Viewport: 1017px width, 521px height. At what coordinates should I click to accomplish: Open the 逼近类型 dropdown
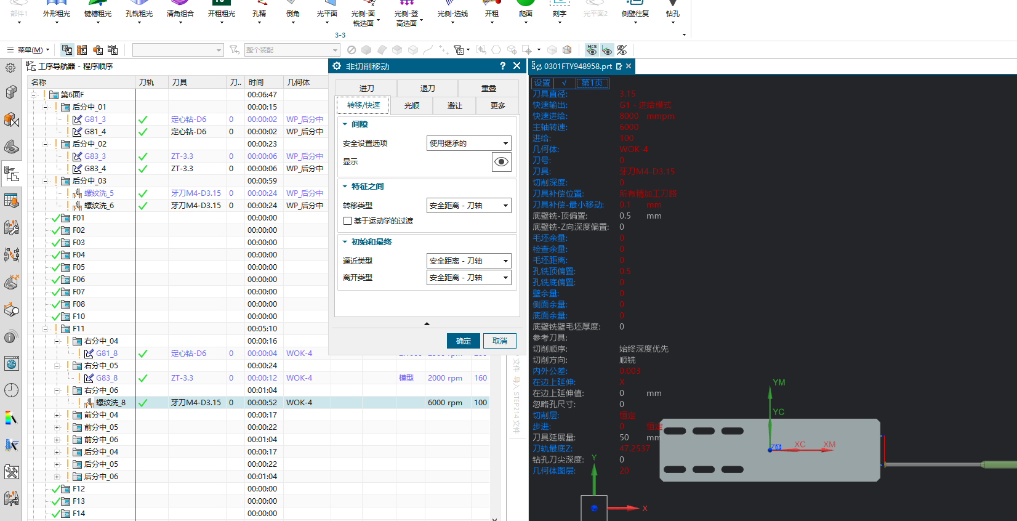[469, 261]
